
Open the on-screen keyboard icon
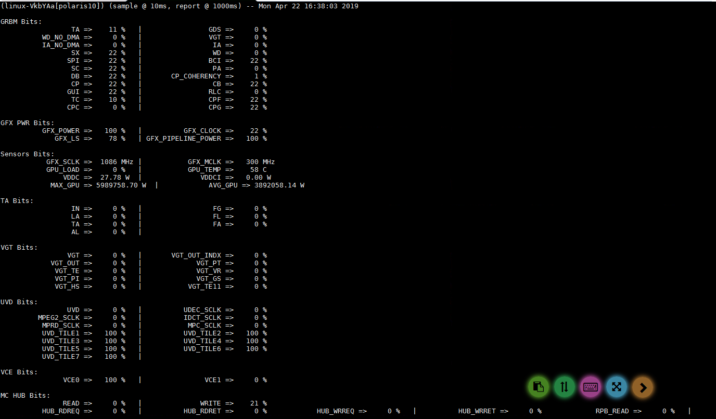point(590,387)
